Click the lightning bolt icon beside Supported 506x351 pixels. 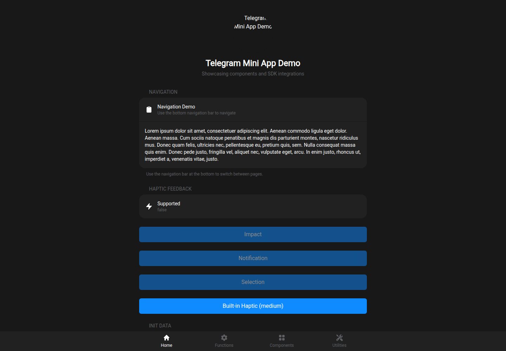[x=149, y=206]
